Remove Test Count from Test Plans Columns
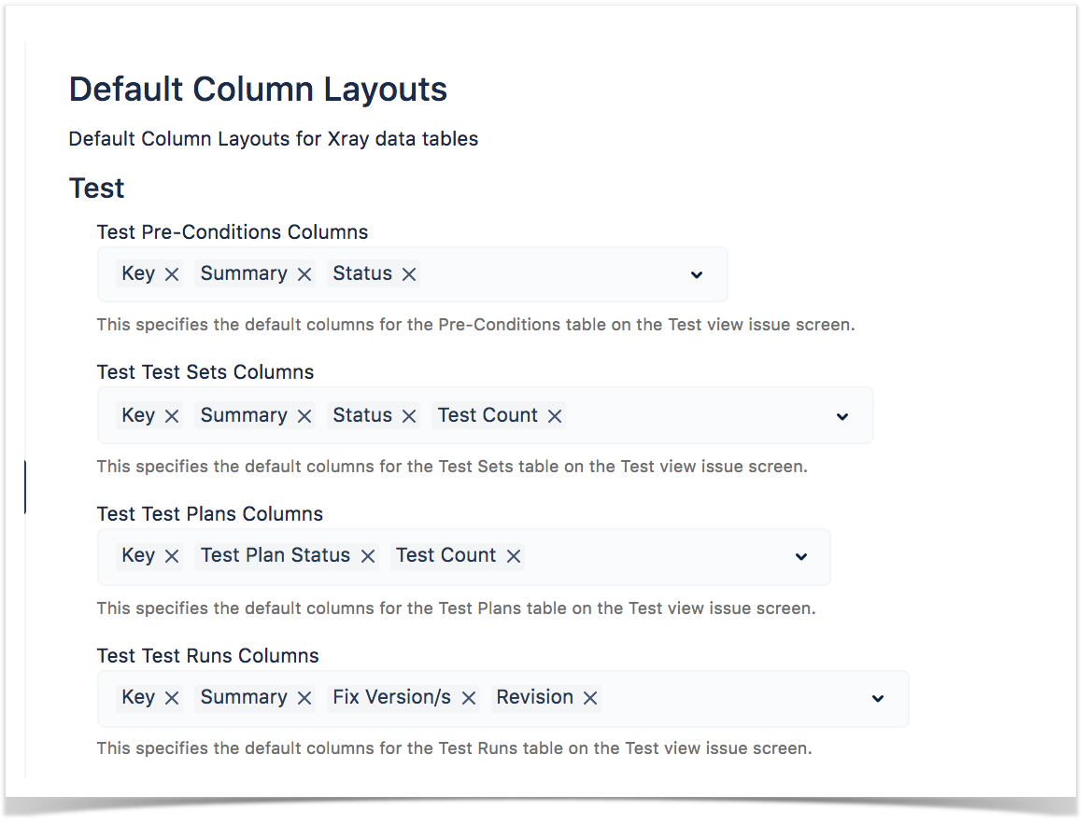The image size is (1089, 824). tap(514, 556)
